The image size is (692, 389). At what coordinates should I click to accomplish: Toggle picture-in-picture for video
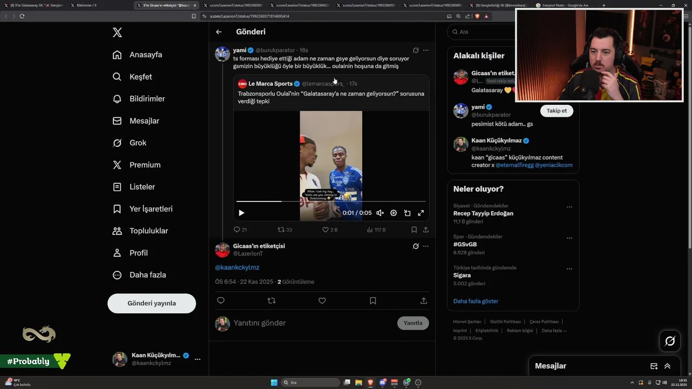coord(407,213)
